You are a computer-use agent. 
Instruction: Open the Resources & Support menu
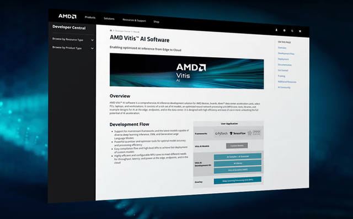134,20
